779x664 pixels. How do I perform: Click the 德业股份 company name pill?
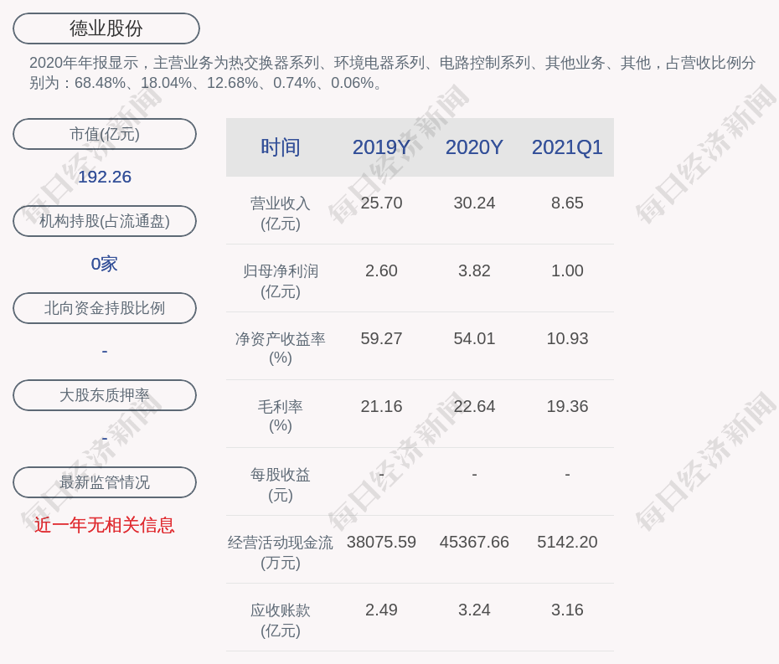[x=106, y=28]
